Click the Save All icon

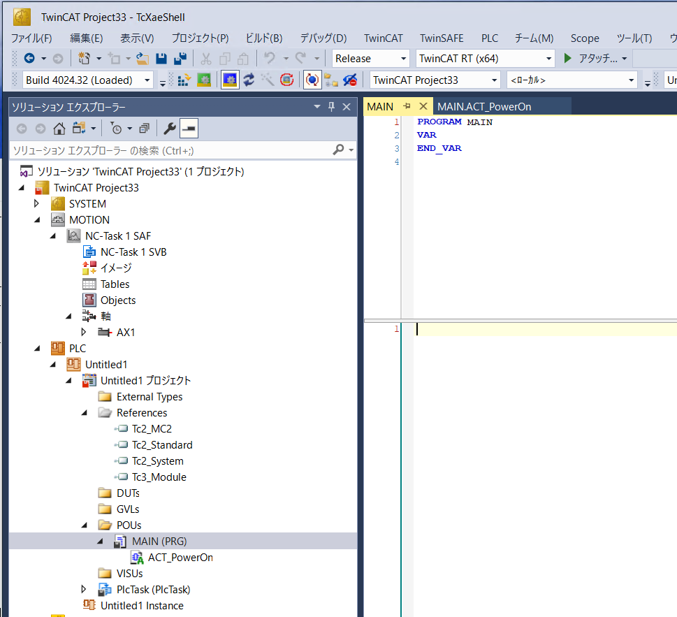pyautogui.click(x=180, y=58)
